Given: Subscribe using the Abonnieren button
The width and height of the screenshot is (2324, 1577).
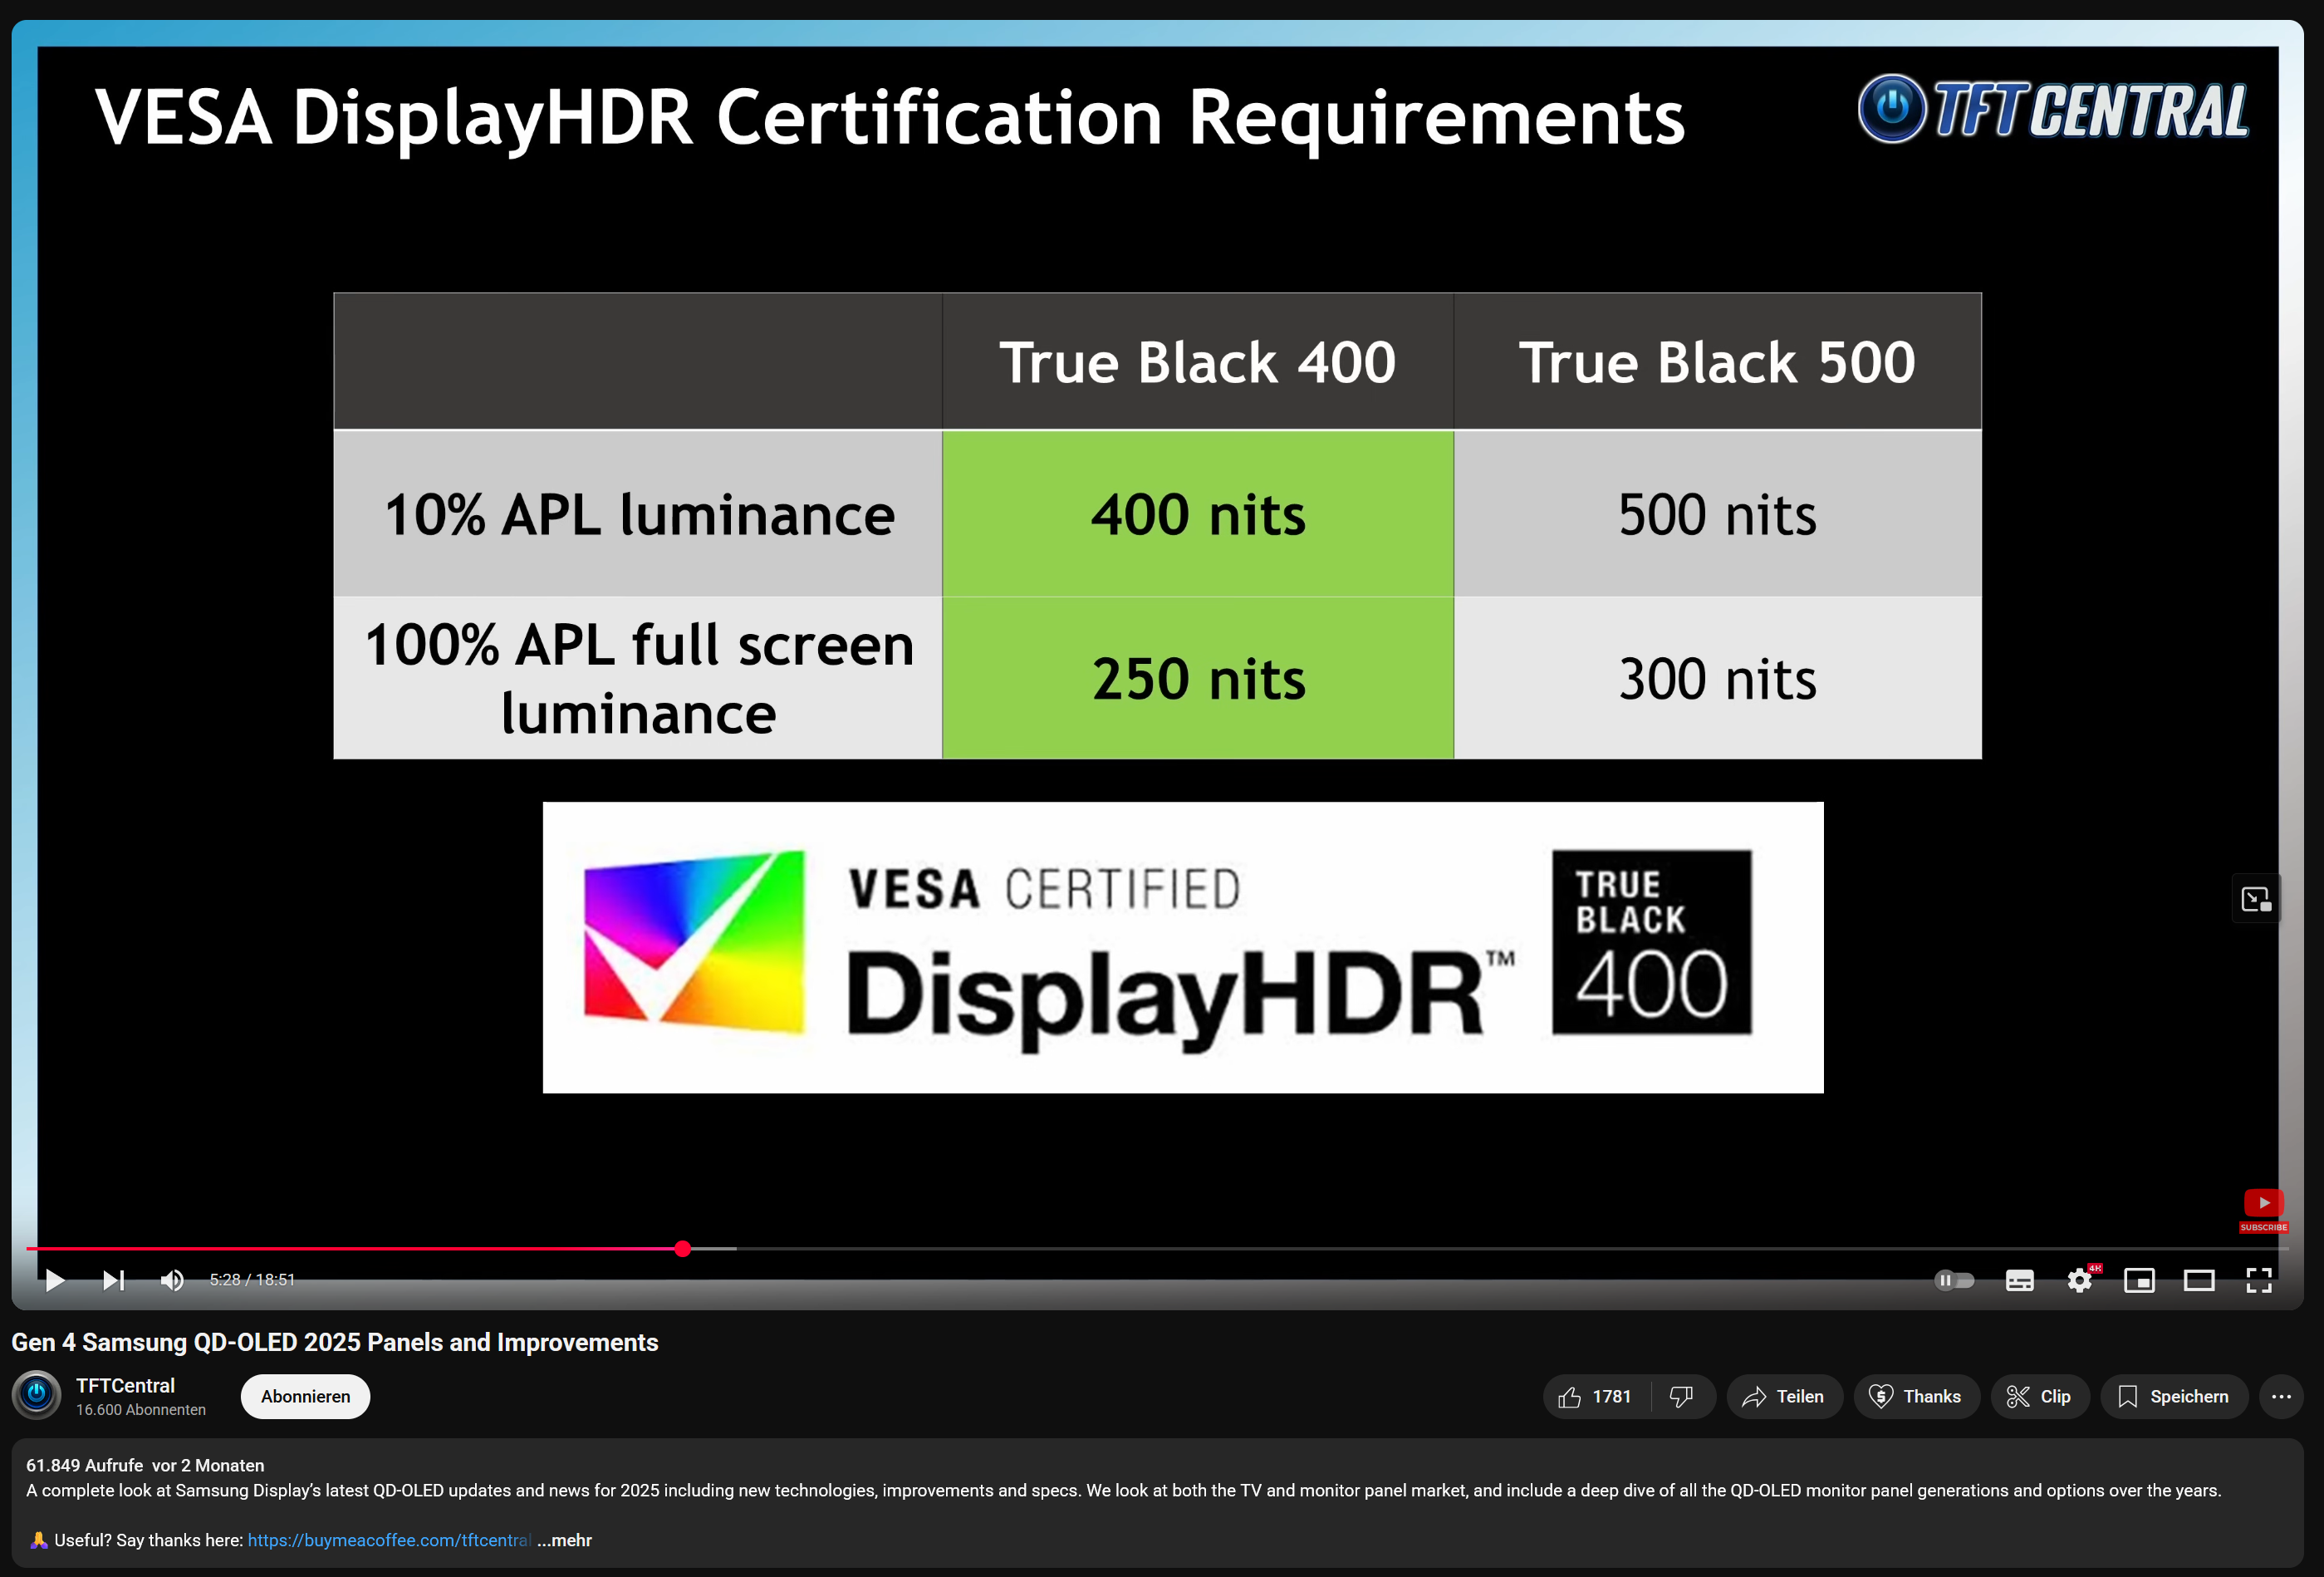Looking at the screenshot, I should tap(305, 1396).
